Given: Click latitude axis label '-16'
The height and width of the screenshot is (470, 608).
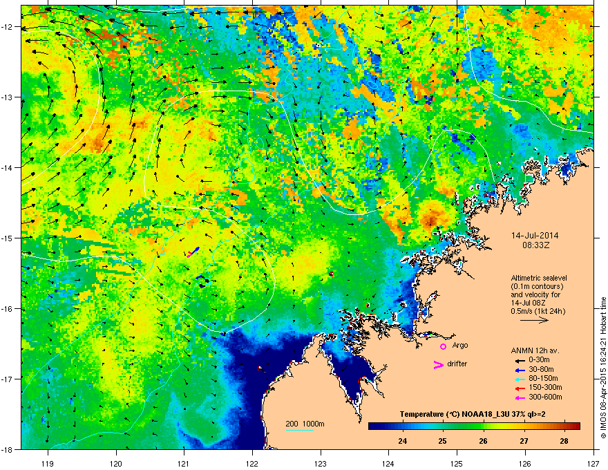Looking at the screenshot, I should (x=8, y=309).
